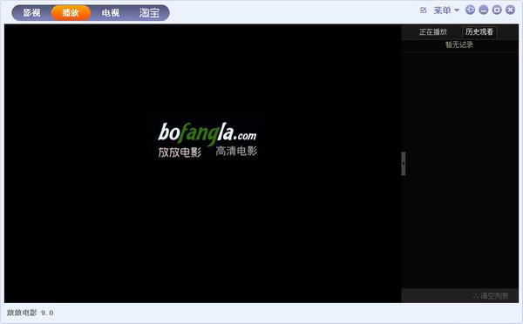Show the 正在播放 playlist tab
The height and width of the screenshot is (324, 523).
433,32
